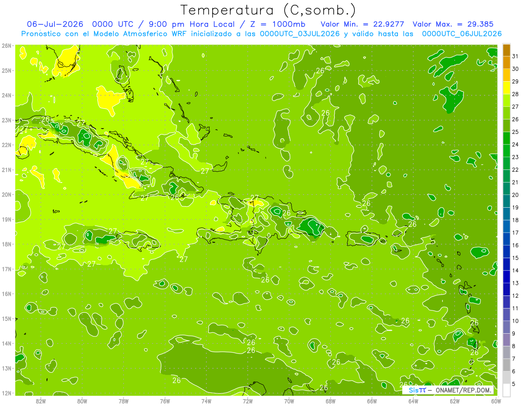
Task: Click the 18N latitude tick label
Action: click(7, 244)
